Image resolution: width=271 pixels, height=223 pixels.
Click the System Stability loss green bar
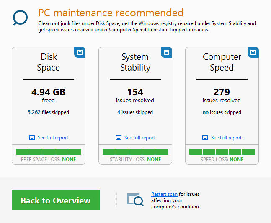tap(135, 152)
